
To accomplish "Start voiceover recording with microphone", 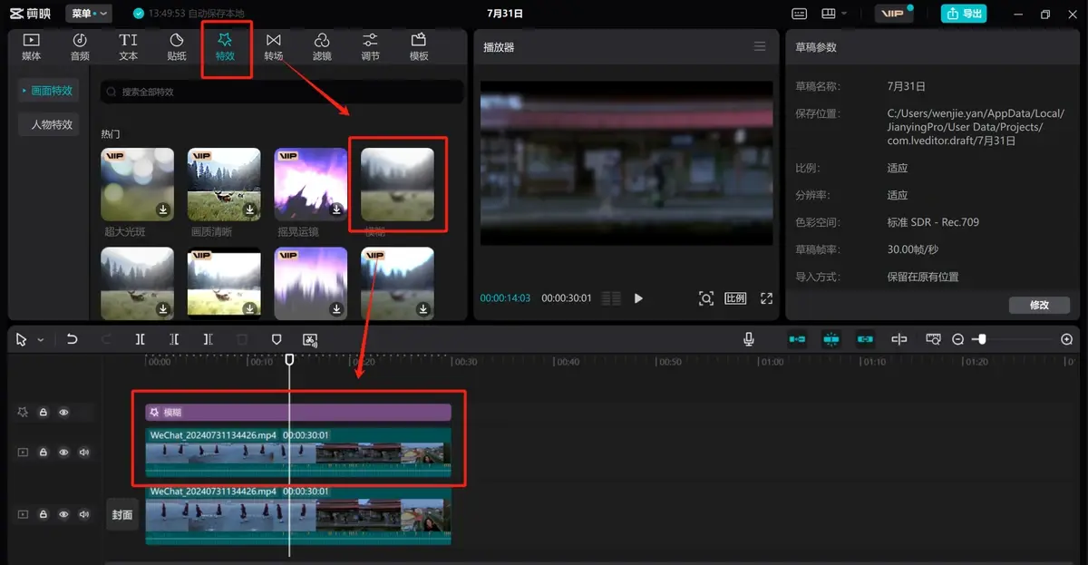I will [749, 338].
